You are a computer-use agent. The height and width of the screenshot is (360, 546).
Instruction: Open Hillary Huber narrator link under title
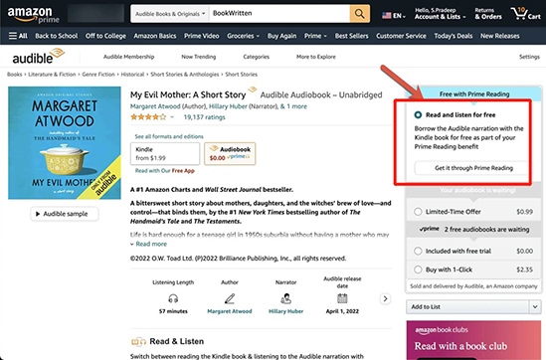click(228, 106)
